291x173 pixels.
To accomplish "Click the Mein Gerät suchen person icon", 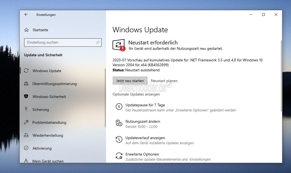I will pos(26,161).
